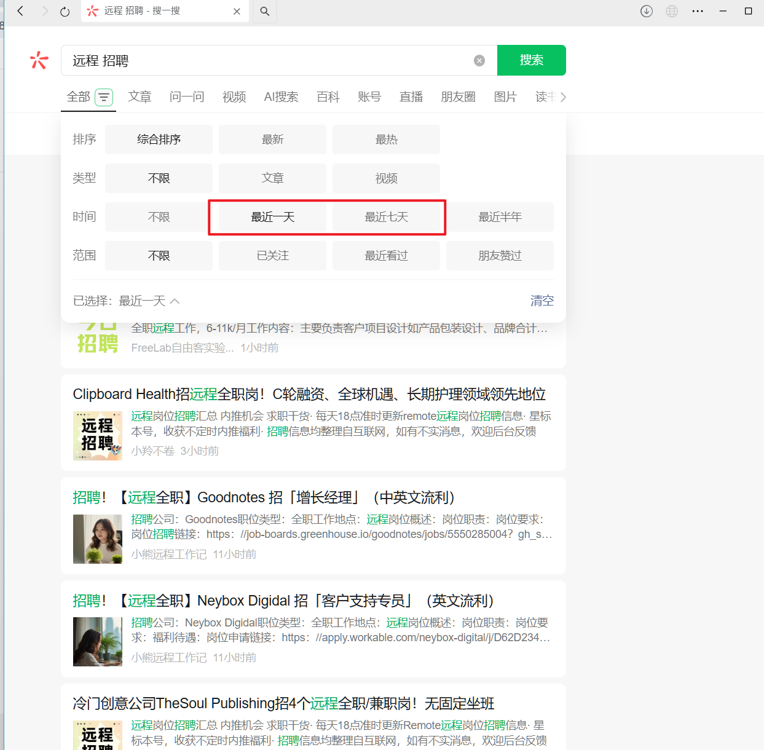The width and height of the screenshot is (764, 750).
Task: Switch to the 视频 tab in the category bar
Action: pyautogui.click(x=234, y=97)
